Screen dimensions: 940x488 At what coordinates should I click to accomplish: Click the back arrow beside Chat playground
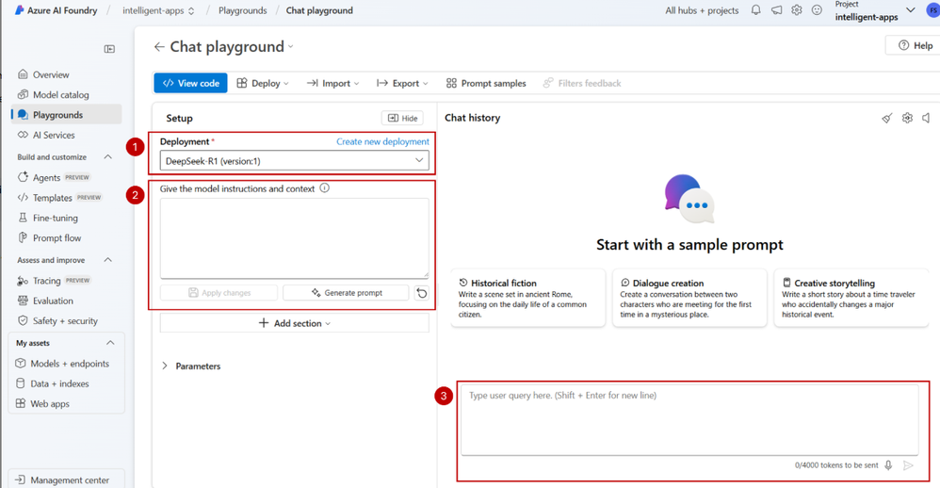159,47
